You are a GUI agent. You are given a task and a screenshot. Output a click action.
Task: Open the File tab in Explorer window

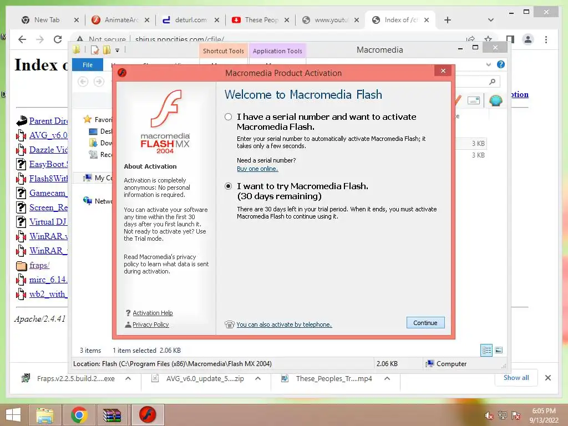coord(88,65)
